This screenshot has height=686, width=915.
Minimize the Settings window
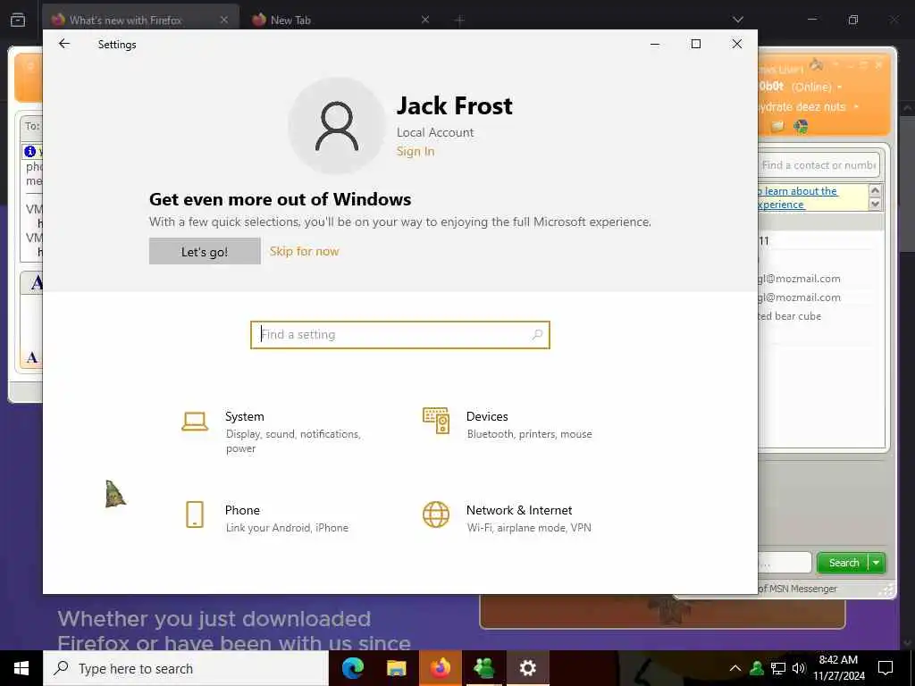pos(655,44)
